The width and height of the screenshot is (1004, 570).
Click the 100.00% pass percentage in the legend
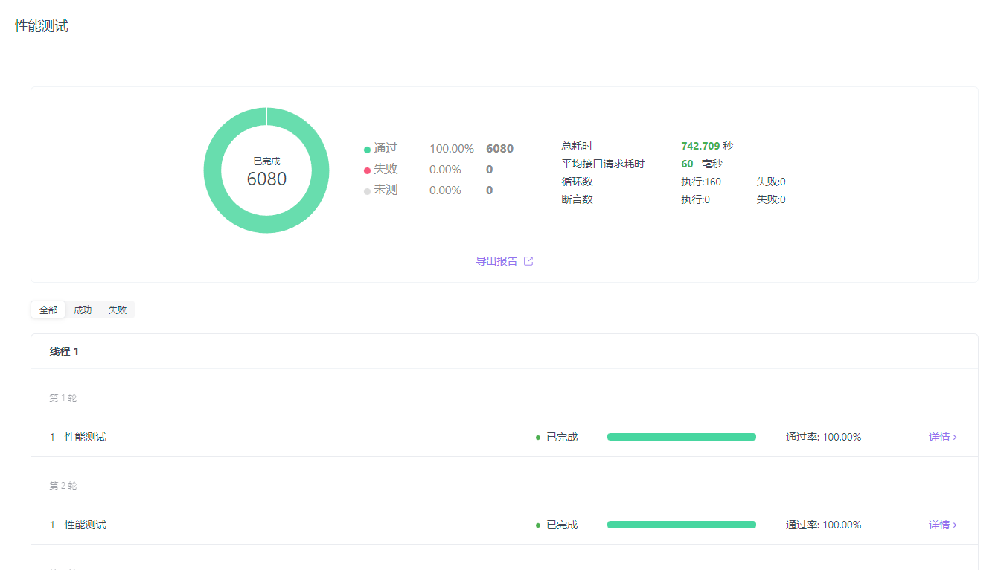pos(452,149)
